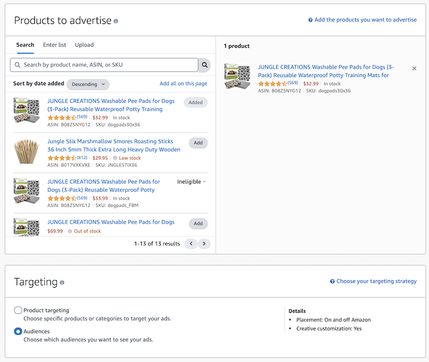Screen dimensions: 429x362
Task: Click Out of stock info icon
Action: click(70, 231)
